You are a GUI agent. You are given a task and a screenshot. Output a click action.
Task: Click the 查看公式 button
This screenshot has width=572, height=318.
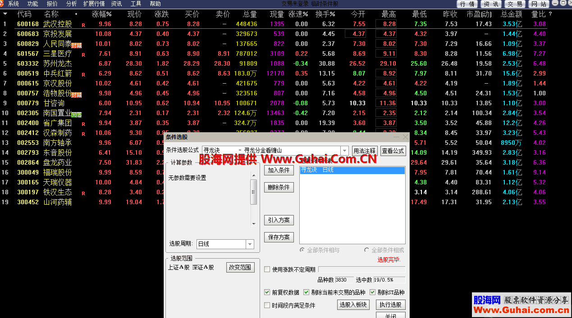click(393, 151)
